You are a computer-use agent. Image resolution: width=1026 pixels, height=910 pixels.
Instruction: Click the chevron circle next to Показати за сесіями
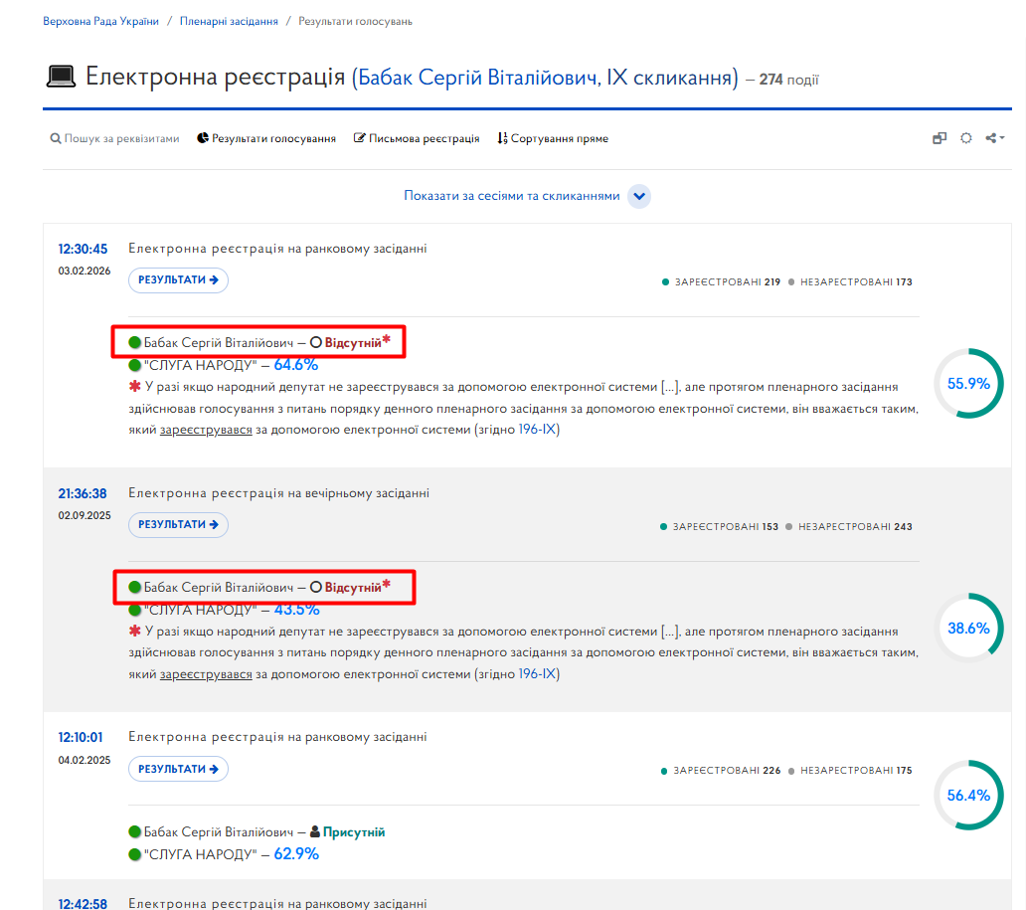[639, 196]
